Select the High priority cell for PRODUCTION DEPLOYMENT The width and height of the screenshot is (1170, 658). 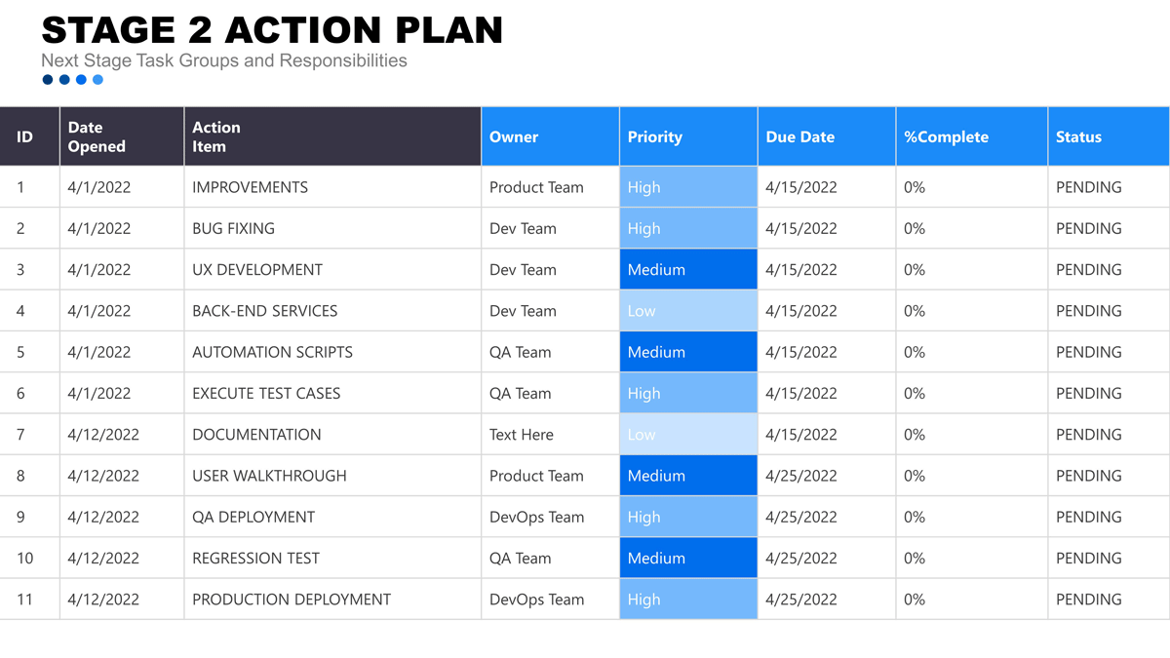(689, 600)
